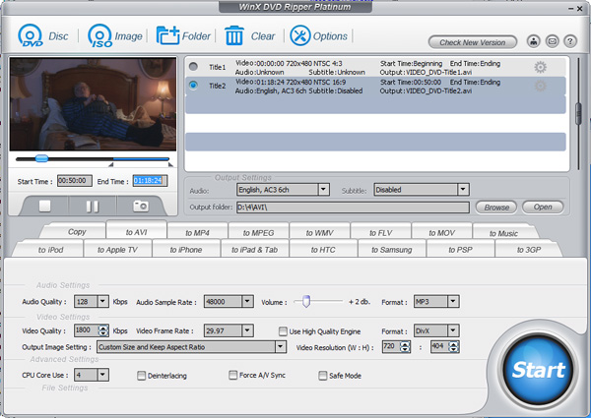591x418 pixels.
Task: Select the to iPhone tab
Action: coord(184,250)
